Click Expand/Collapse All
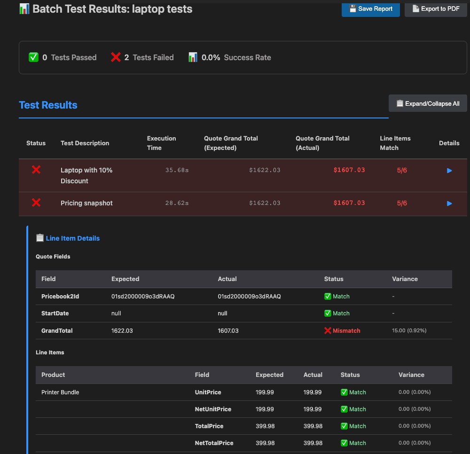 pos(428,103)
